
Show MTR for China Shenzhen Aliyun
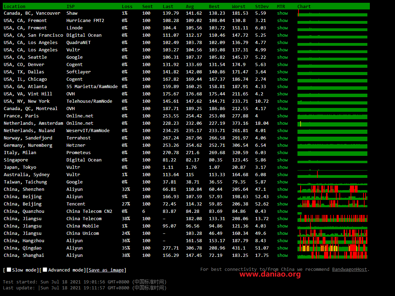pos(282,189)
